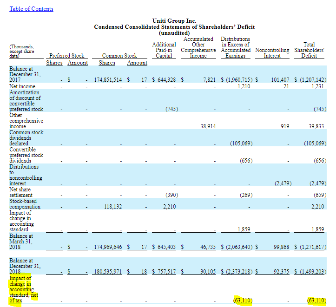Click the total deficit value (1,207,142)
This screenshot has width=336, height=307.
coord(313,80)
